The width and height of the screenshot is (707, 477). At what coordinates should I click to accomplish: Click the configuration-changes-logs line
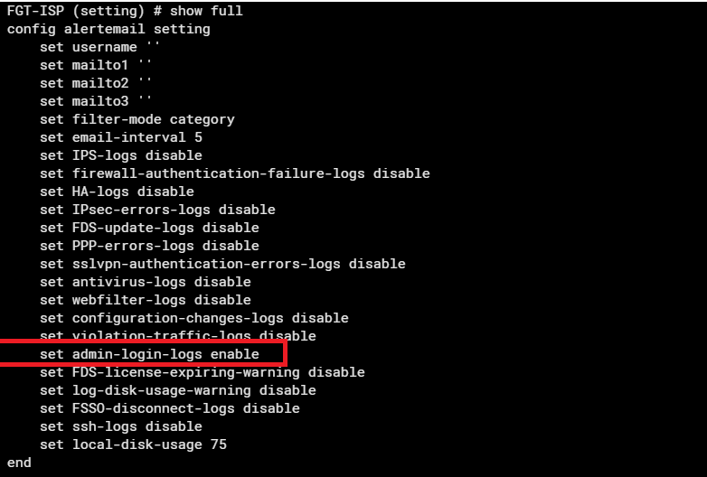tap(193, 318)
